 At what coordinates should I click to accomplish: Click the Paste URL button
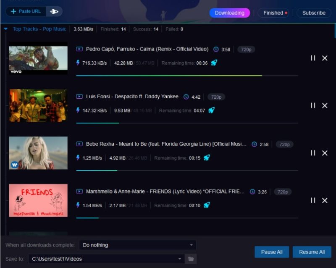(x=26, y=11)
